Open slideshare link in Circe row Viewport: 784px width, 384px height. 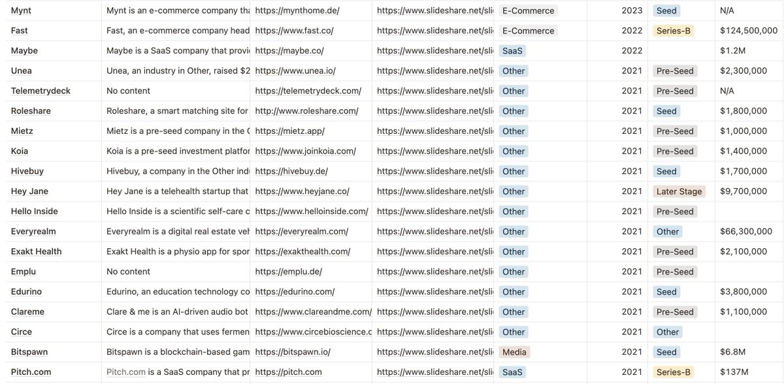(x=435, y=332)
